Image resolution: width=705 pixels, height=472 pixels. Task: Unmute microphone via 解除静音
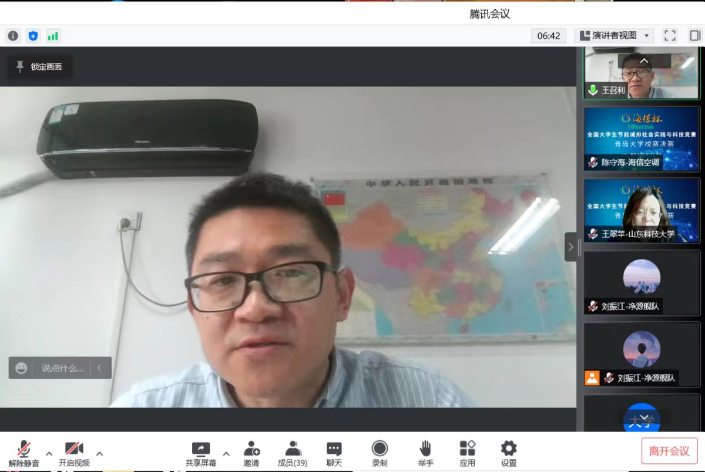click(24, 454)
